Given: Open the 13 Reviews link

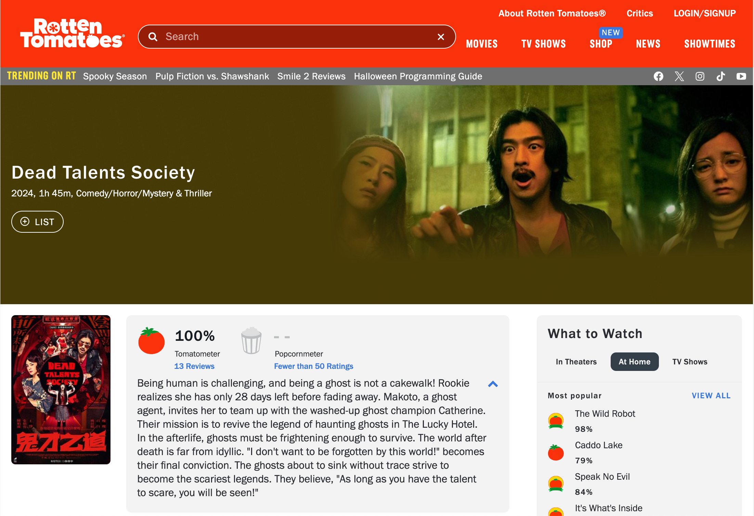Looking at the screenshot, I should pyautogui.click(x=194, y=366).
